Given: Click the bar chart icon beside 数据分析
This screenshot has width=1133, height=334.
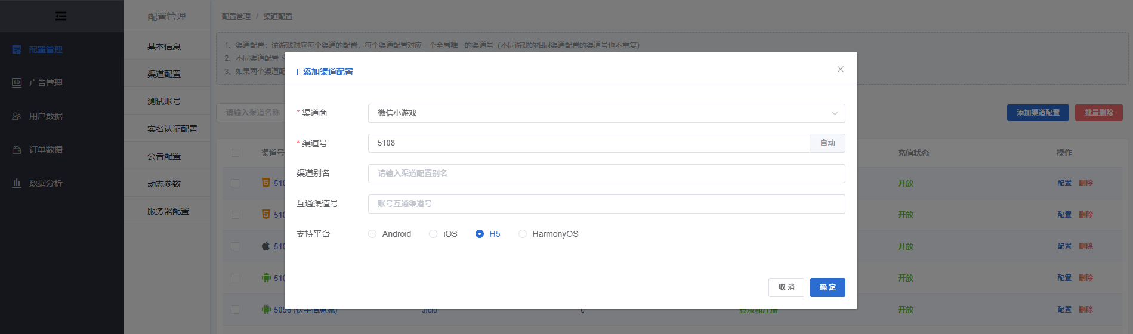Looking at the screenshot, I should pyautogui.click(x=17, y=183).
